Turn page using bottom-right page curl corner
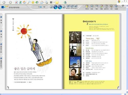Image resolution: width=128 pixels, height=95 pixels. click(x=119, y=87)
